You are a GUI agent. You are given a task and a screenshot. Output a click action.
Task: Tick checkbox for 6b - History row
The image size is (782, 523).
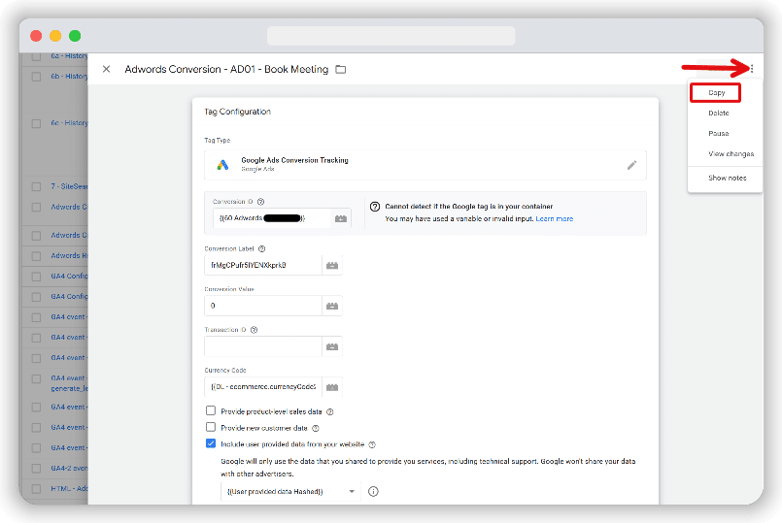[36, 77]
